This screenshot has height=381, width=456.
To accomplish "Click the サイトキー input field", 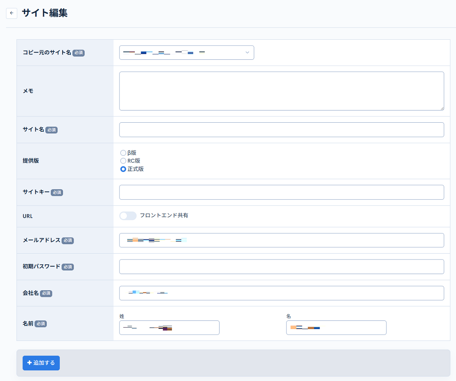I will tap(281, 192).
